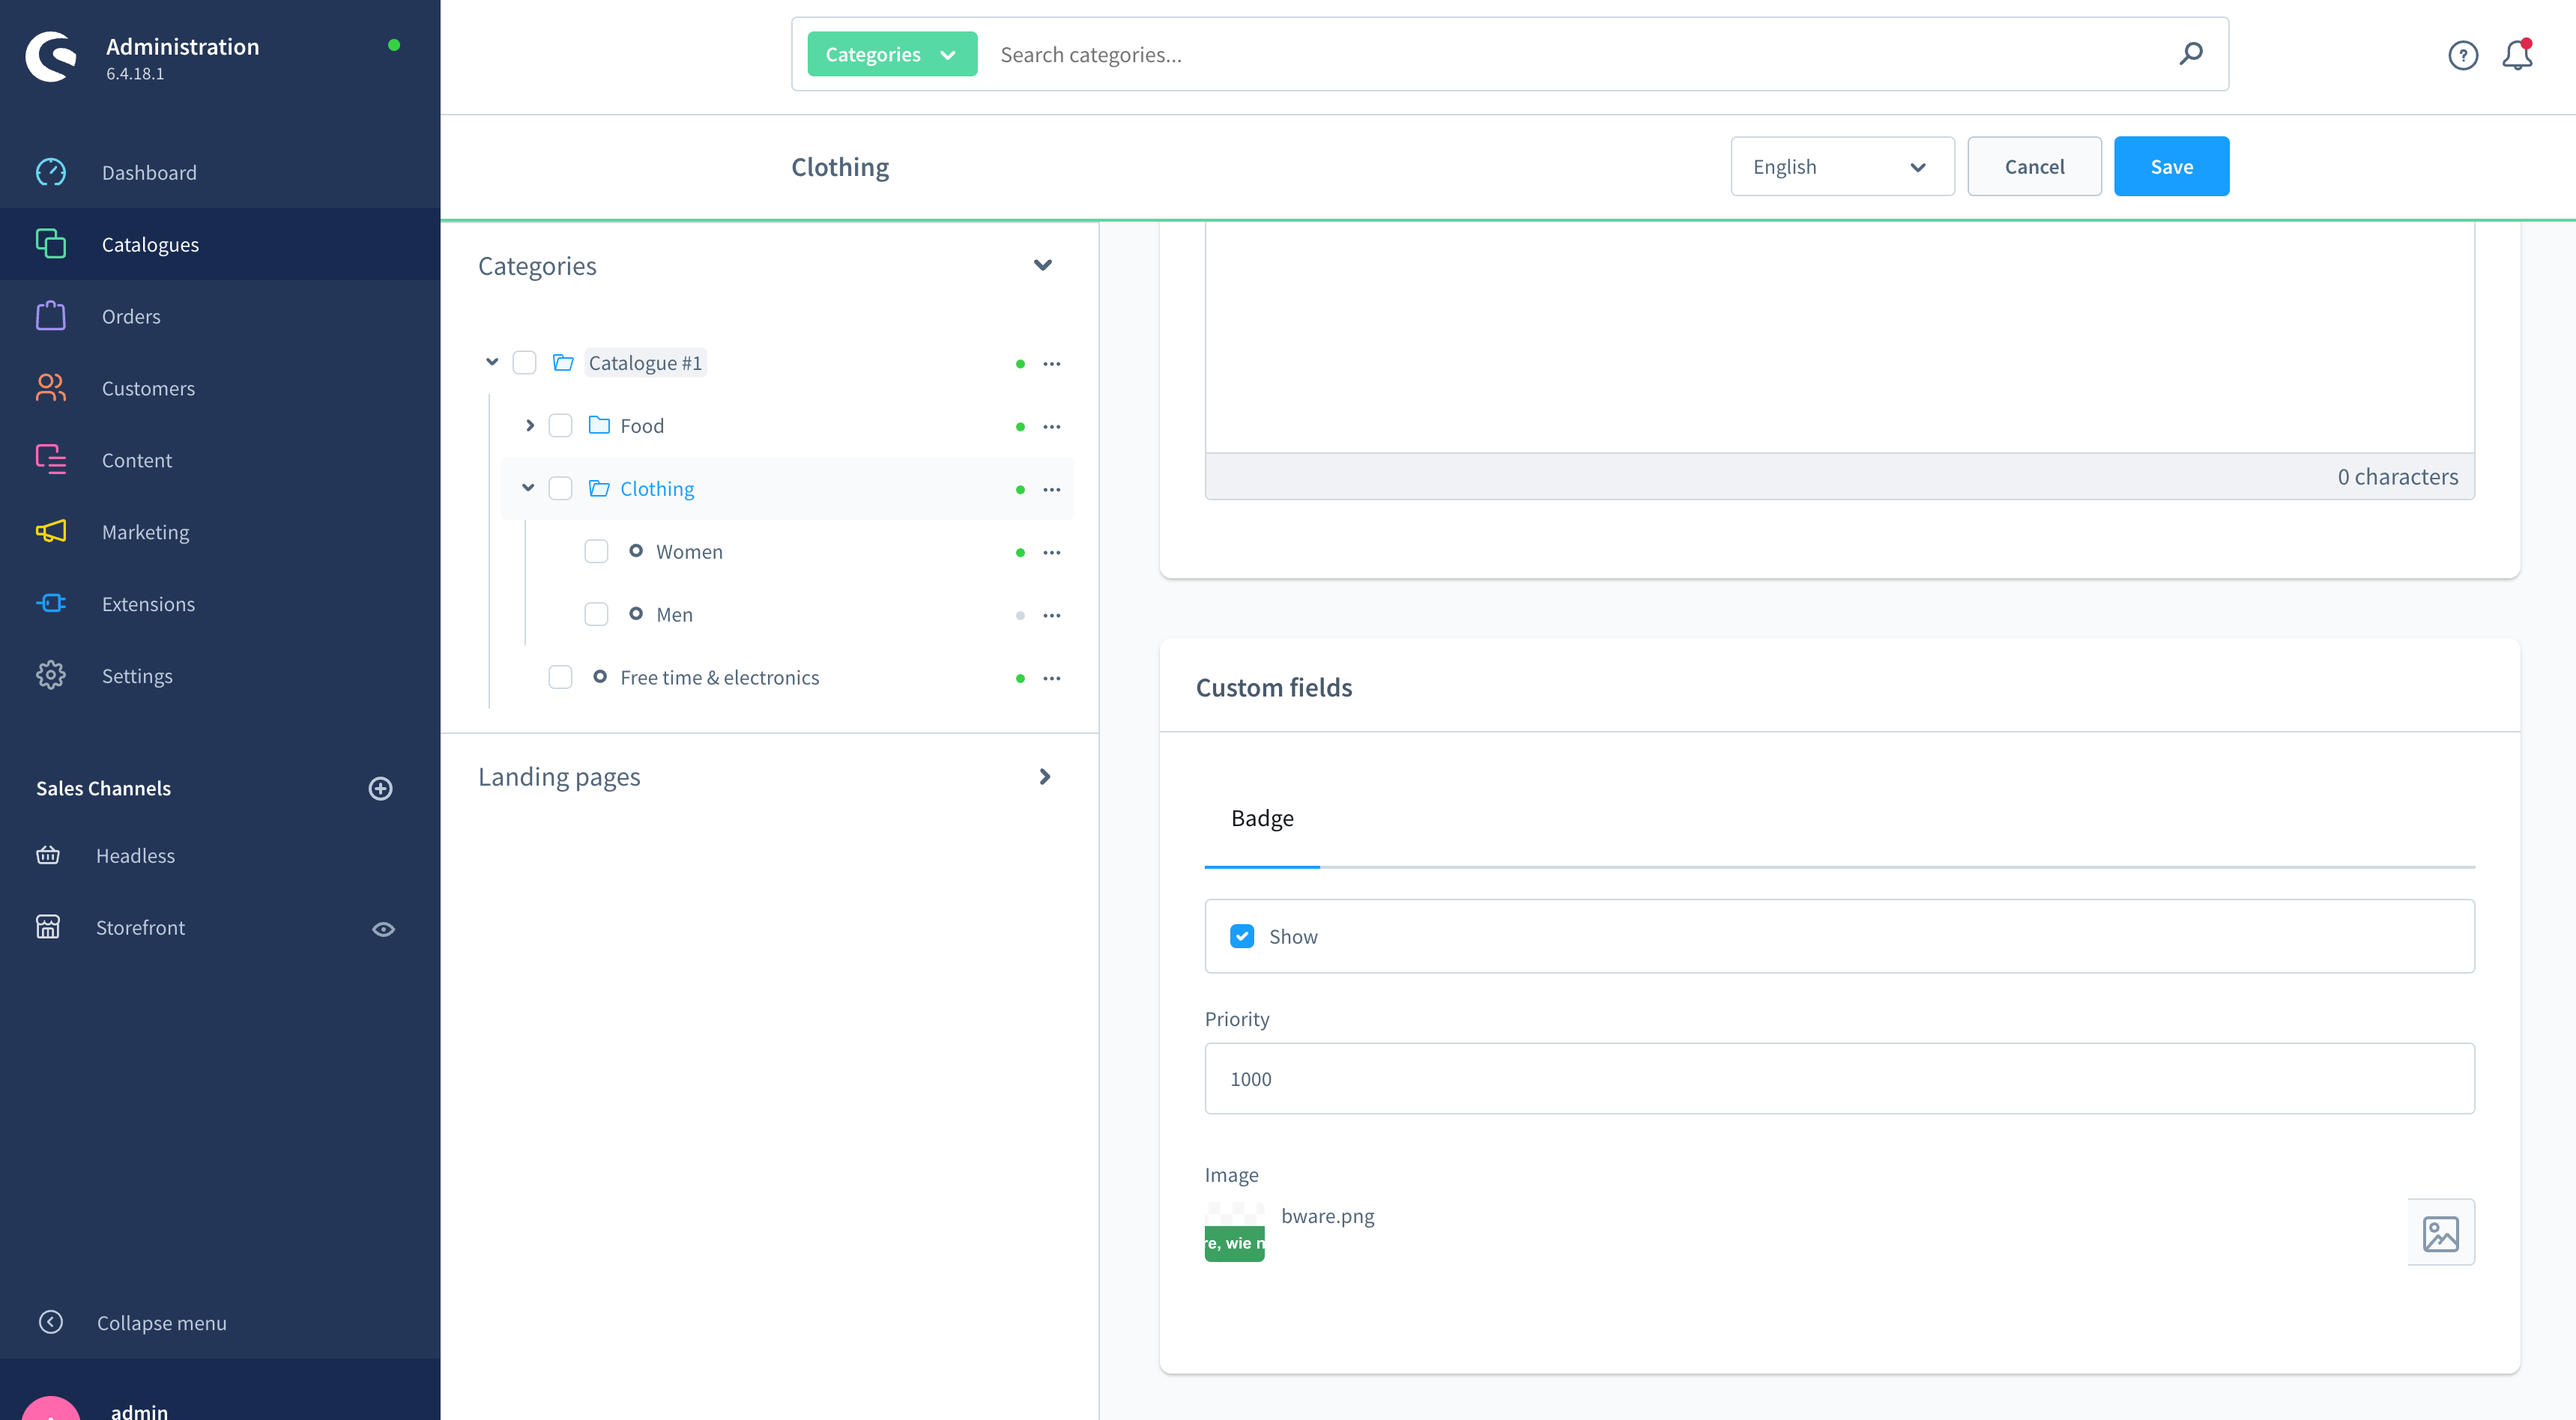Select Catalogue #1 in tree

click(x=645, y=362)
